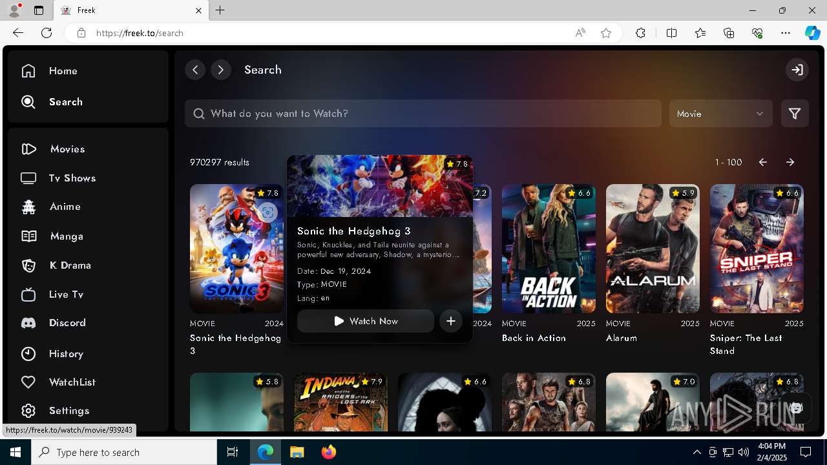Focus the 'What do you want to Watch?' field
827x465 pixels.
tap(423, 114)
